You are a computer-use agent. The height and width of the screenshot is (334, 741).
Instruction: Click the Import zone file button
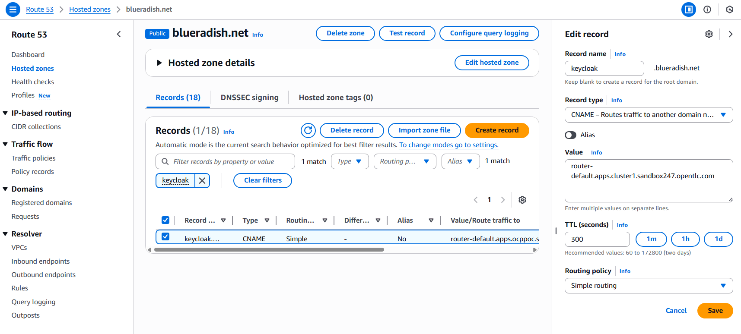click(x=424, y=130)
